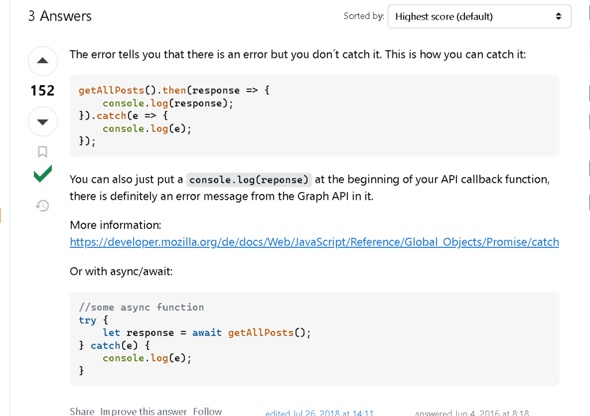590x416 pixels.
Task: Click inside the getAllPosts().then code block
Action: point(315,116)
